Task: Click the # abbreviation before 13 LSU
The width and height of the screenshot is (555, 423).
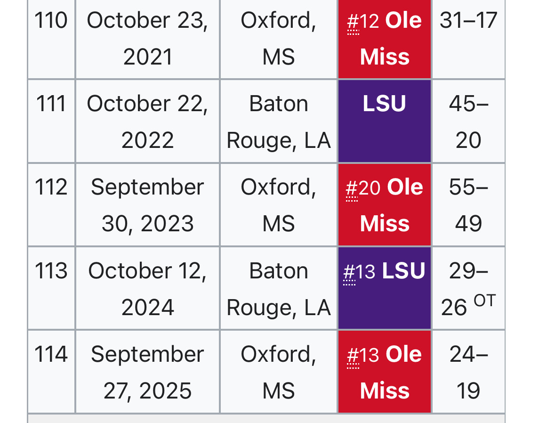Action: [349, 272]
